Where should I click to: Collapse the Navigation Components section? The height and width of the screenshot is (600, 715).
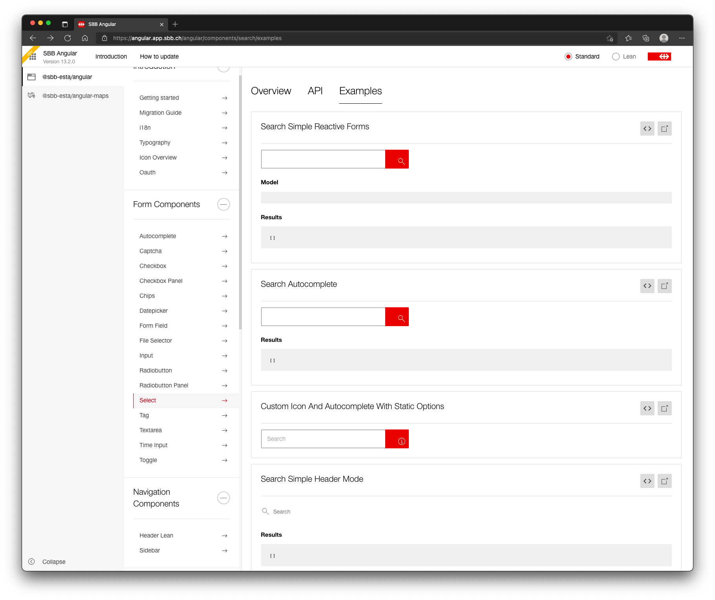coord(223,497)
